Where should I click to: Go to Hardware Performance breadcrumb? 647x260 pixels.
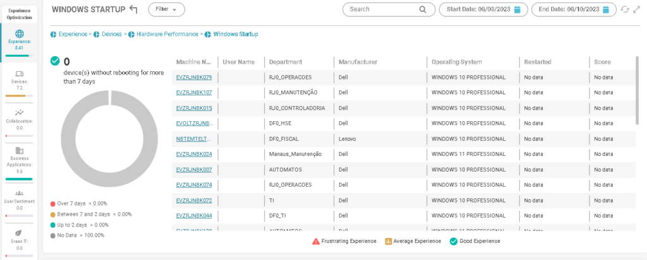[167, 34]
